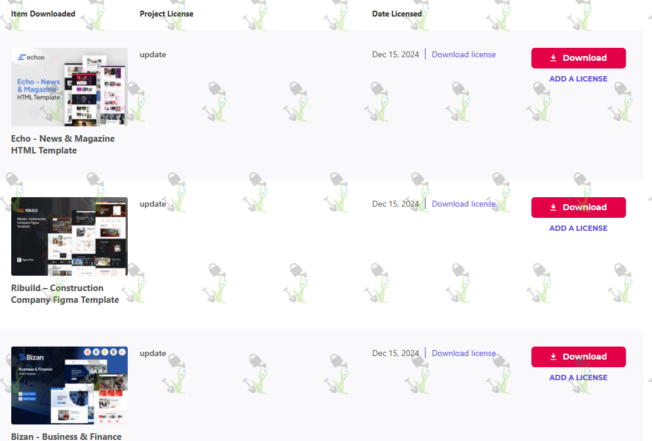Image resolution: width=652 pixels, height=441 pixels.
Task: Open the Bizan - Business & Finance title
Action: coord(66,436)
